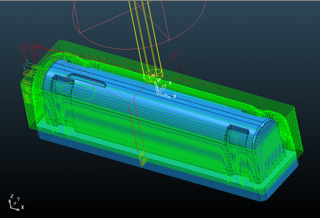Click the X label of the workplane axes
This screenshot has width=320, height=218.
(x=174, y=97)
